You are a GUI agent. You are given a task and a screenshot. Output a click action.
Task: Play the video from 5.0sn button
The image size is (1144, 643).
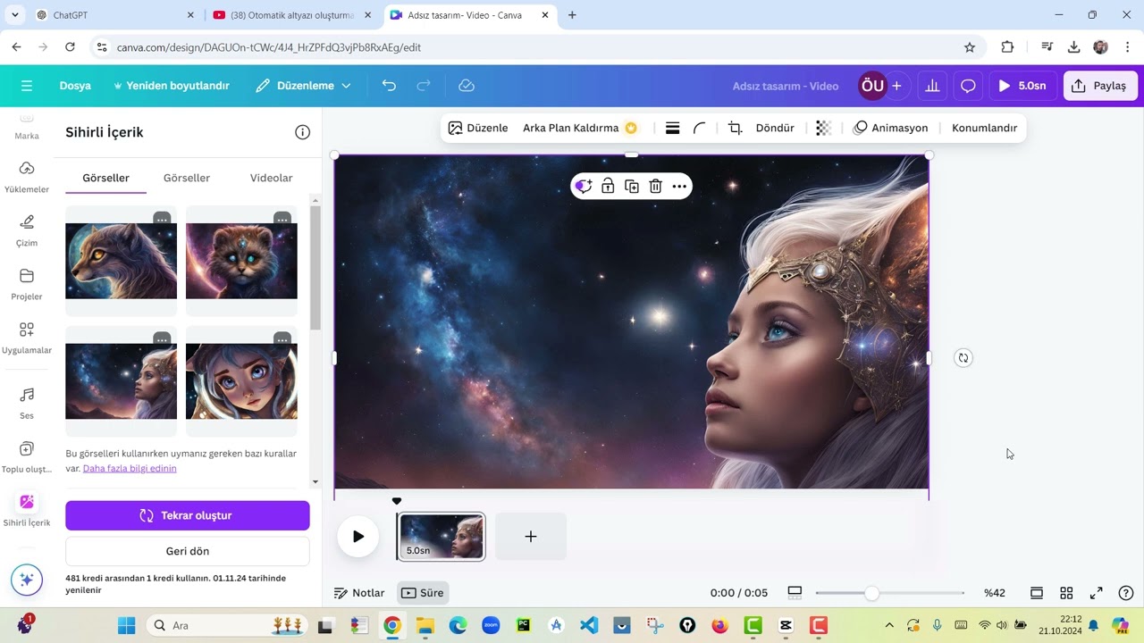[x=1022, y=86]
